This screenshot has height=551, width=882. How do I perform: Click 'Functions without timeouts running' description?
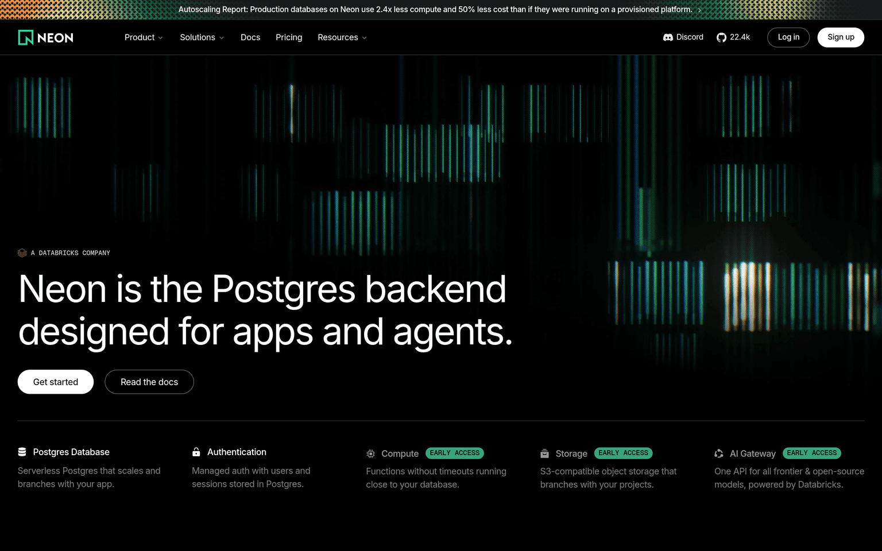pos(436,471)
